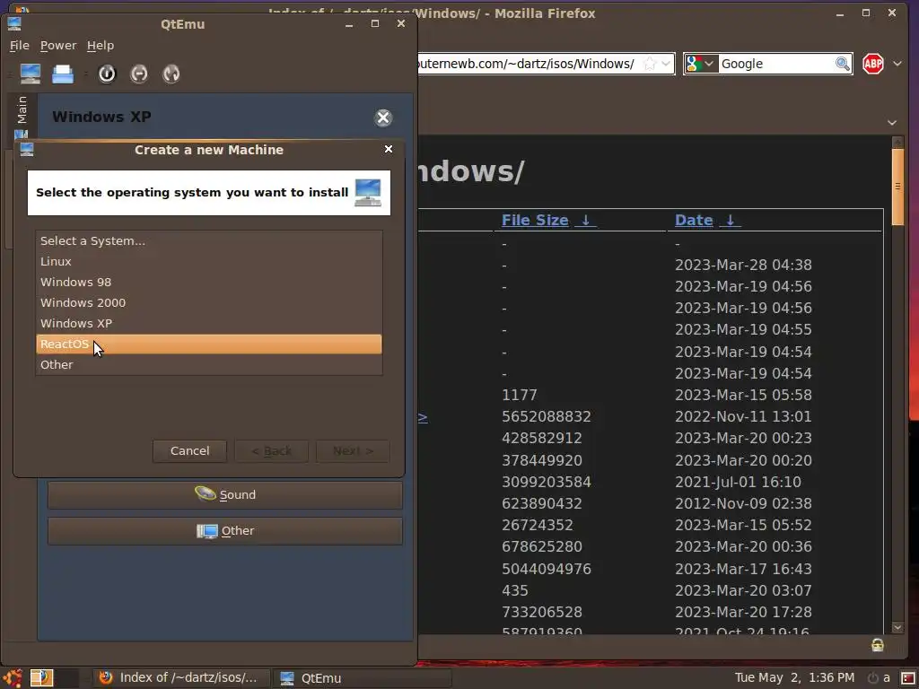
Task: Click the QtEmu window title icon
Action: (14, 24)
